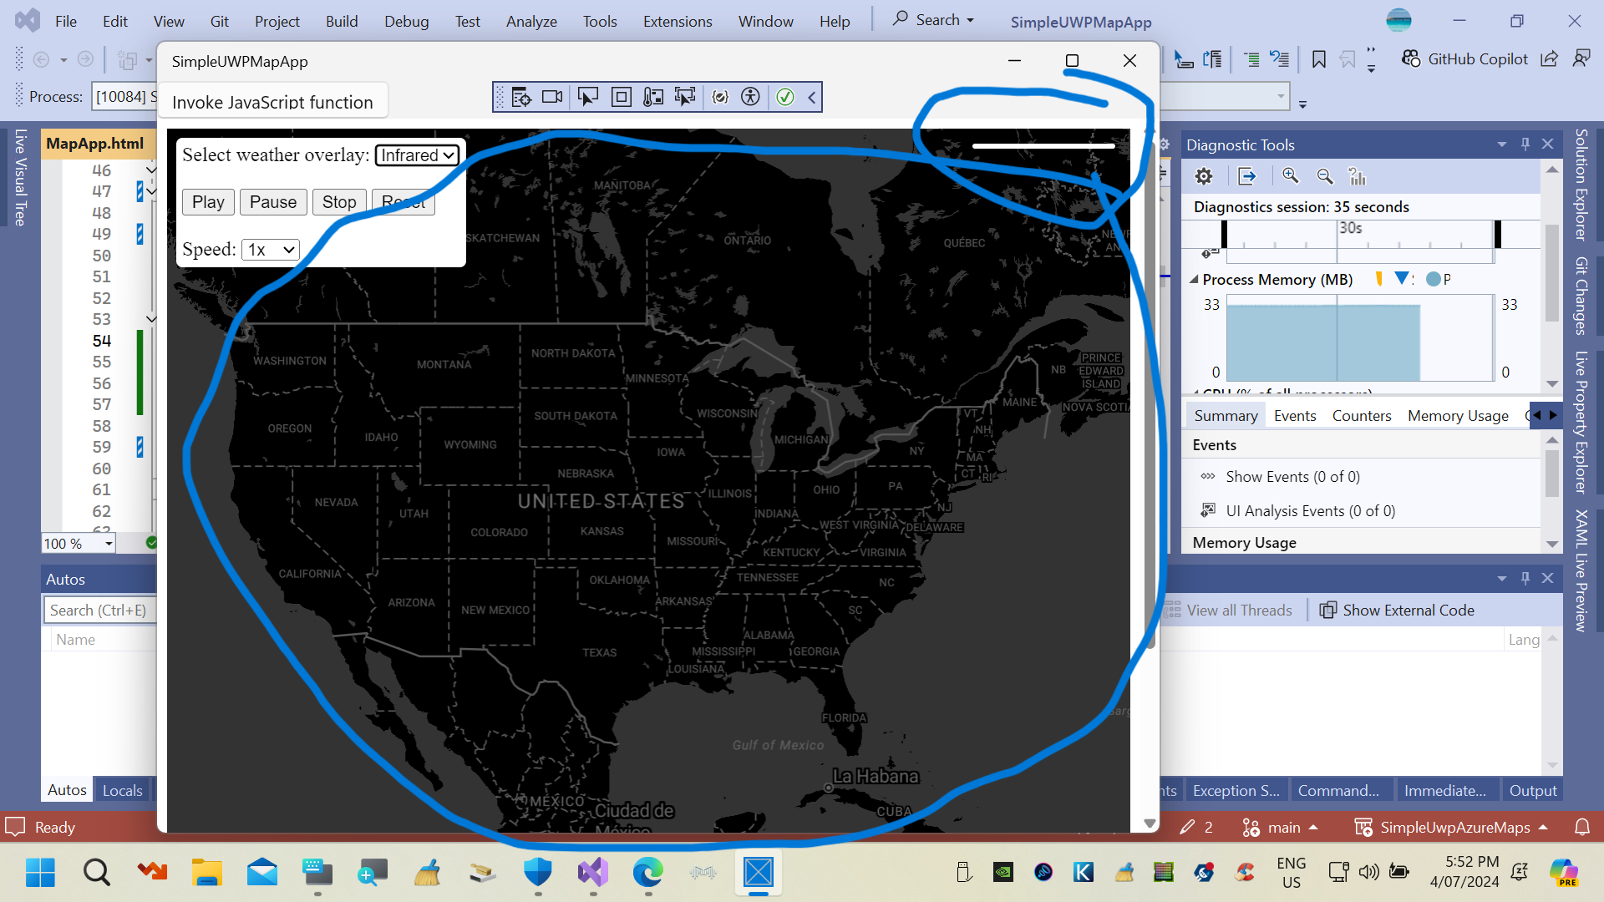Image resolution: width=1604 pixels, height=902 pixels.
Task: Click the Pause animation button
Action: 273,201
